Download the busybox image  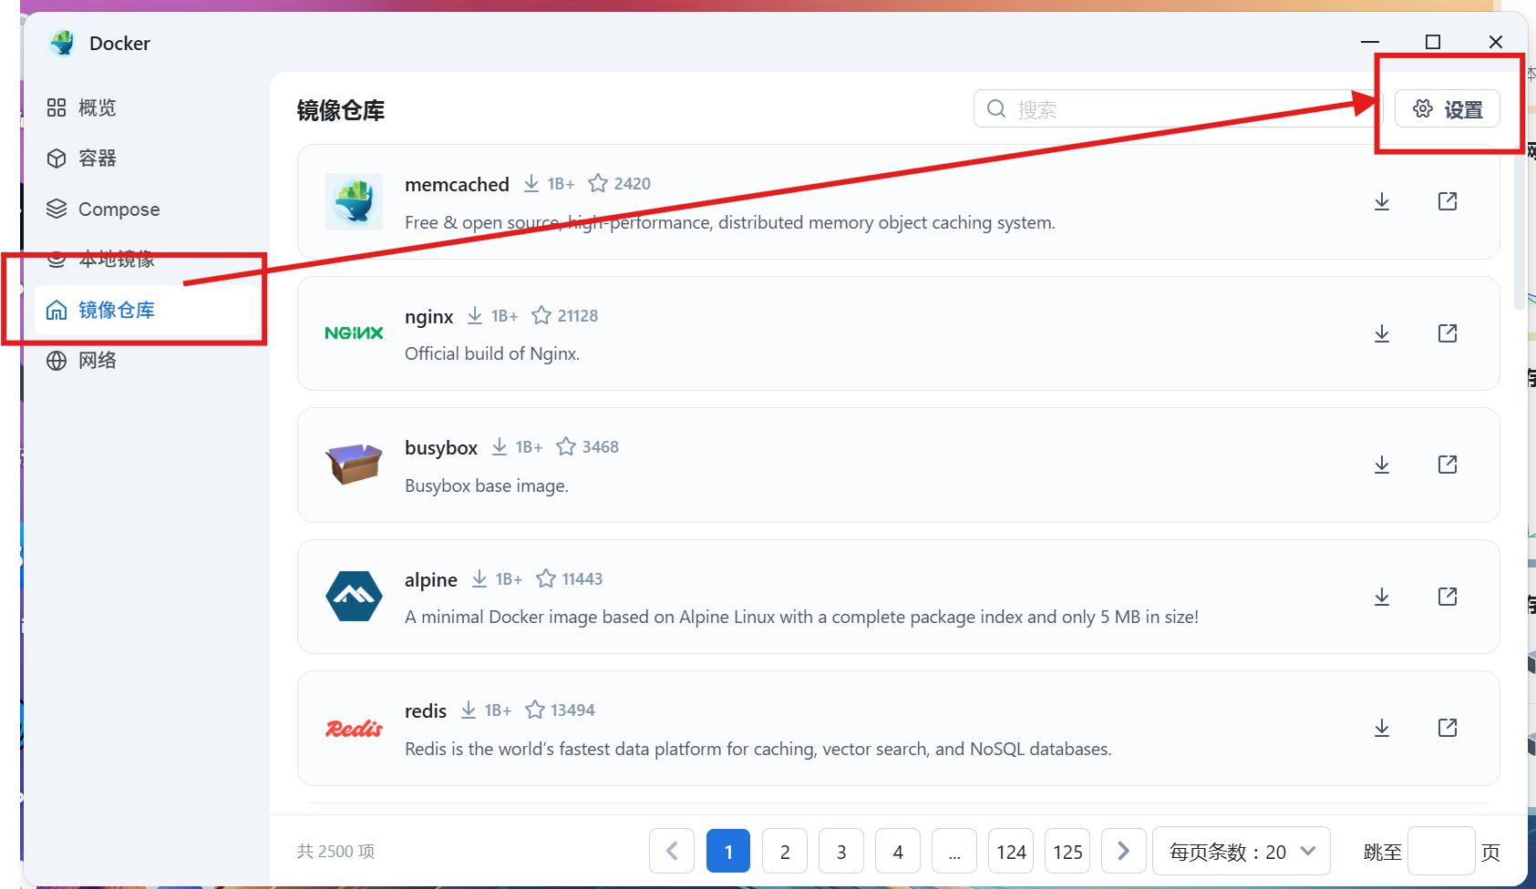pos(1381,465)
